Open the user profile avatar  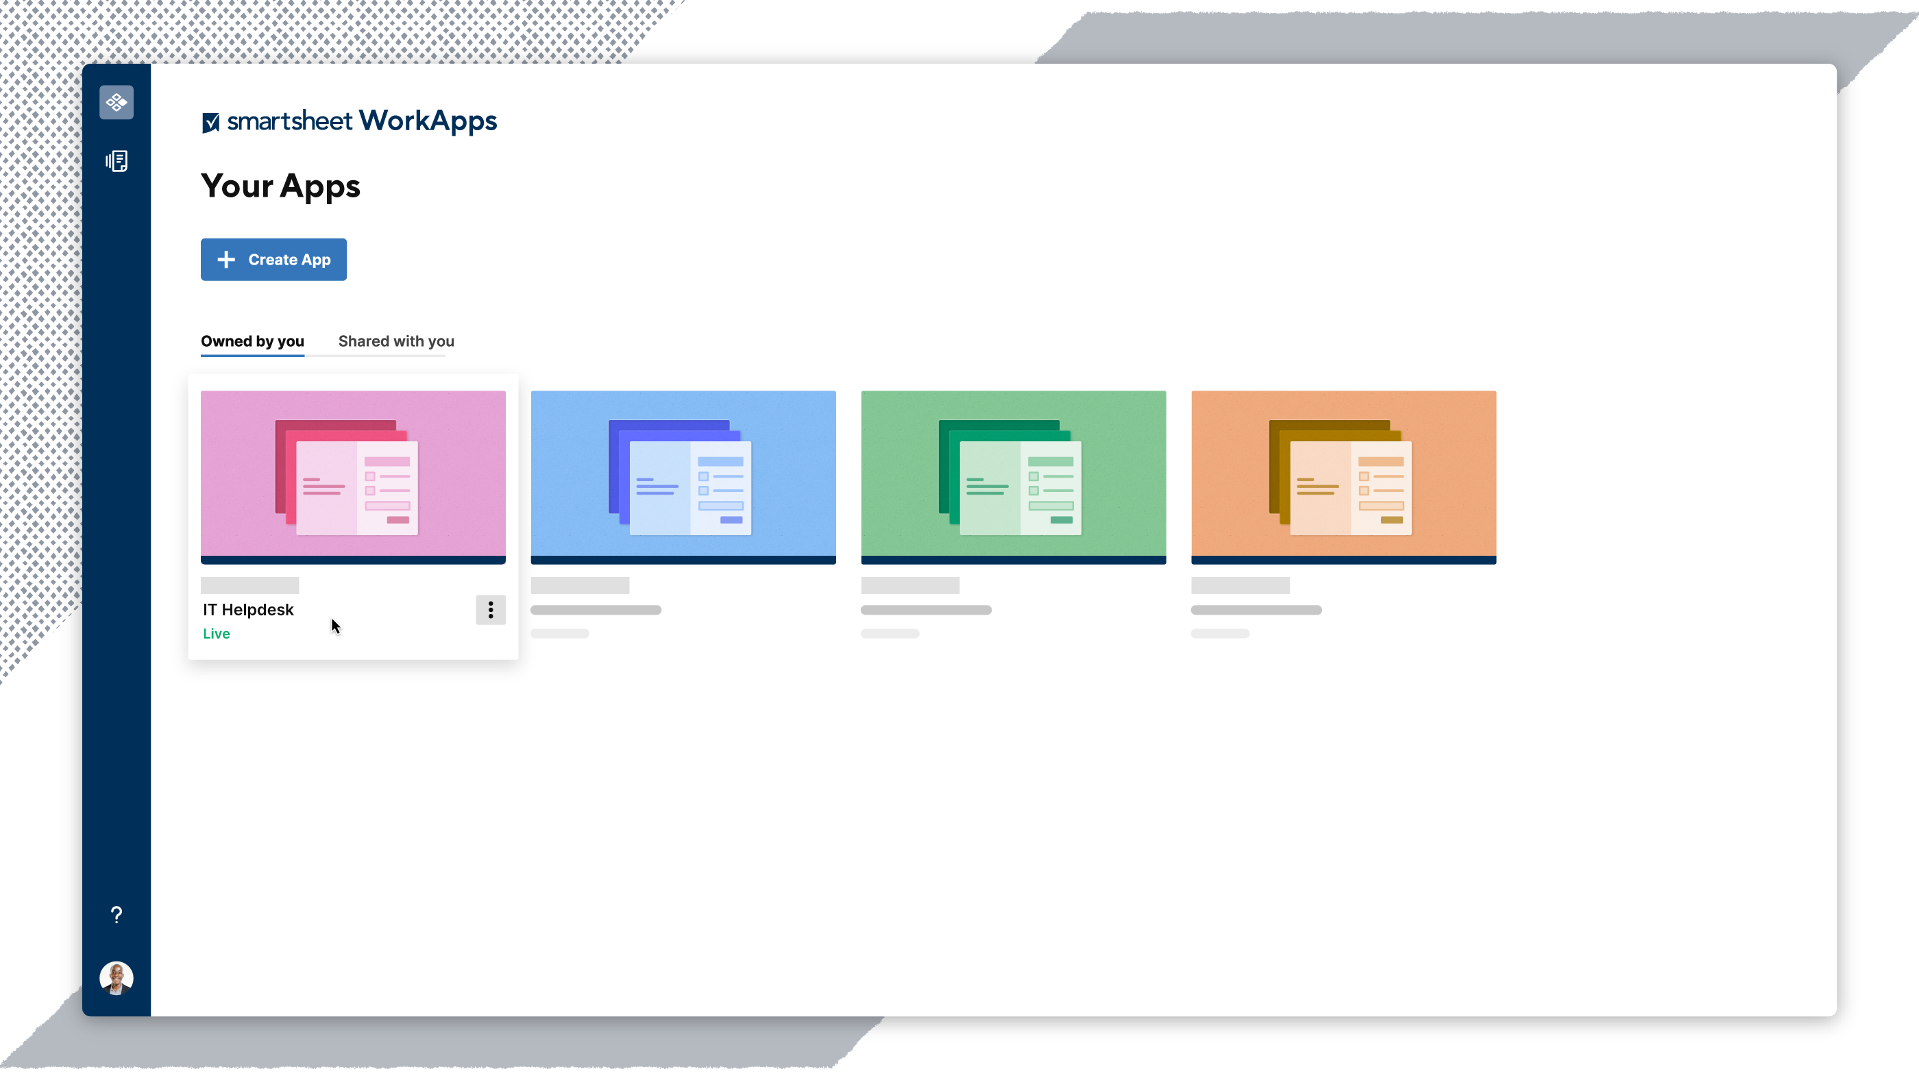[x=117, y=977]
